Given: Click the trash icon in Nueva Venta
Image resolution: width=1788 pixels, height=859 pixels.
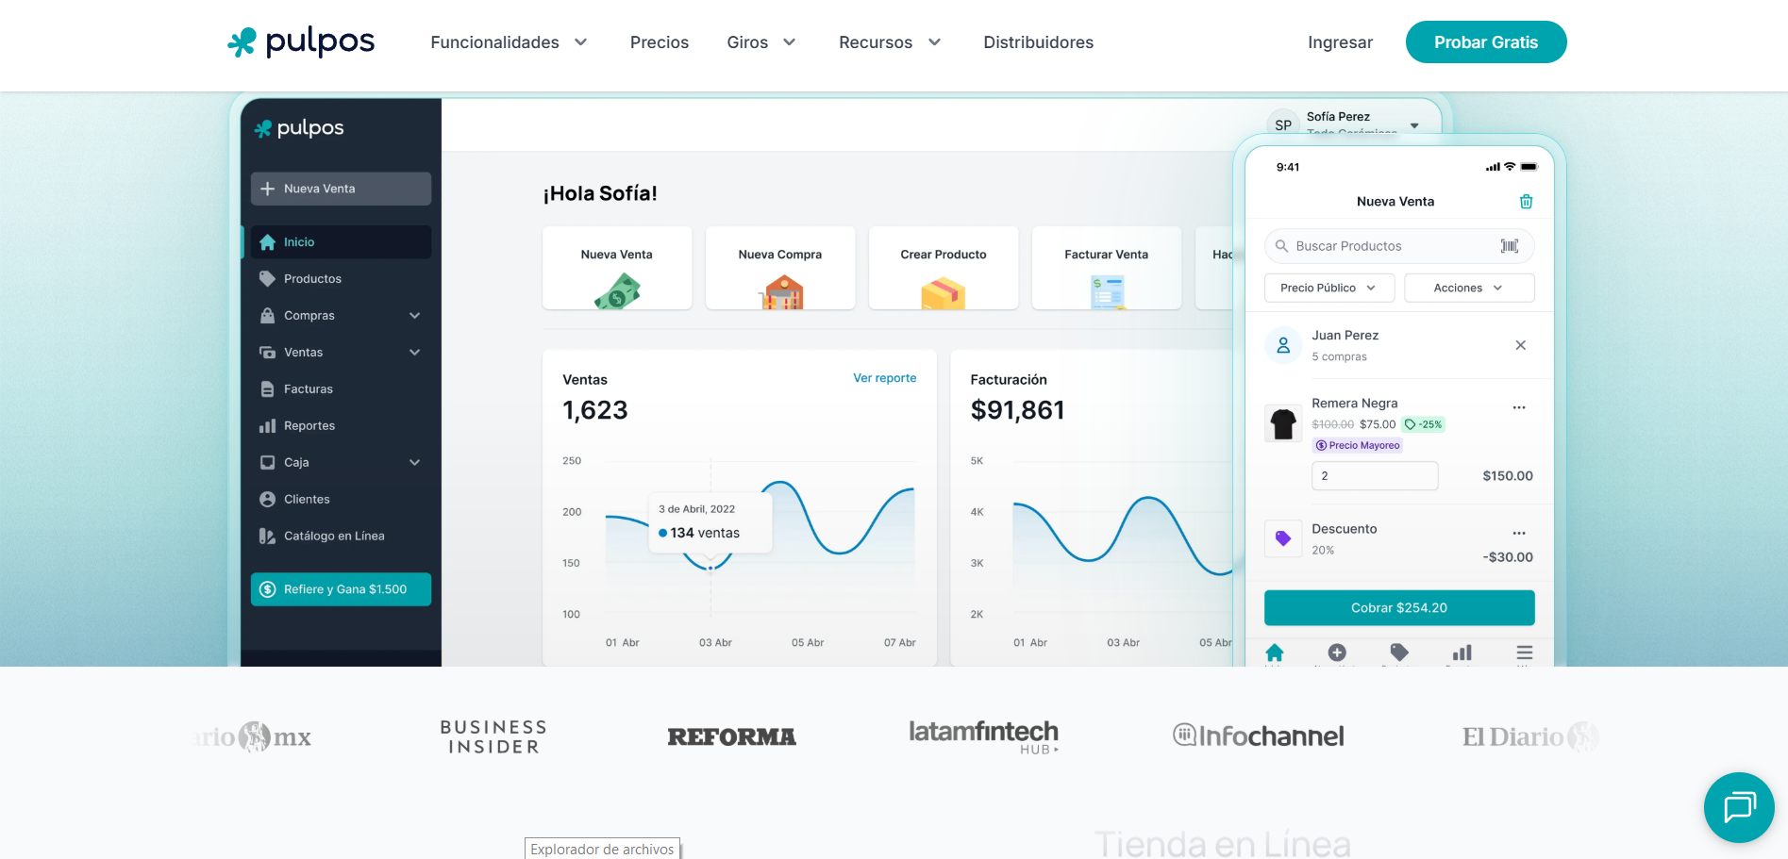Looking at the screenshot, I should [1526, 202].
